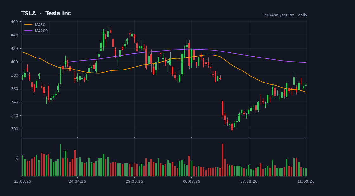This screenshot has width=355, height=196.
Task: Select the MA50 legend entry
Action: [x=36, y=25]
